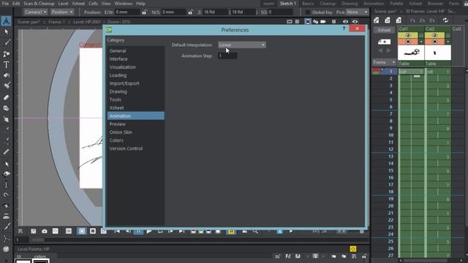Toggle the sub-camera preview eye icon
The image size is (468, 263).
pyautogui.click(x=355, y=21)
